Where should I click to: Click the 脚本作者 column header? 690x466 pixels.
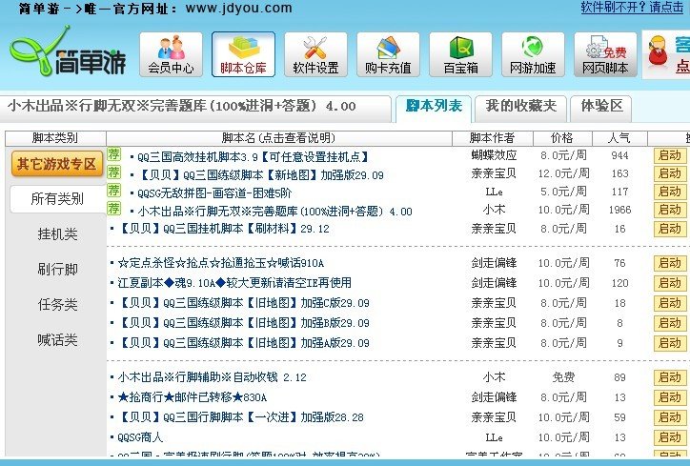click(493, 138)
